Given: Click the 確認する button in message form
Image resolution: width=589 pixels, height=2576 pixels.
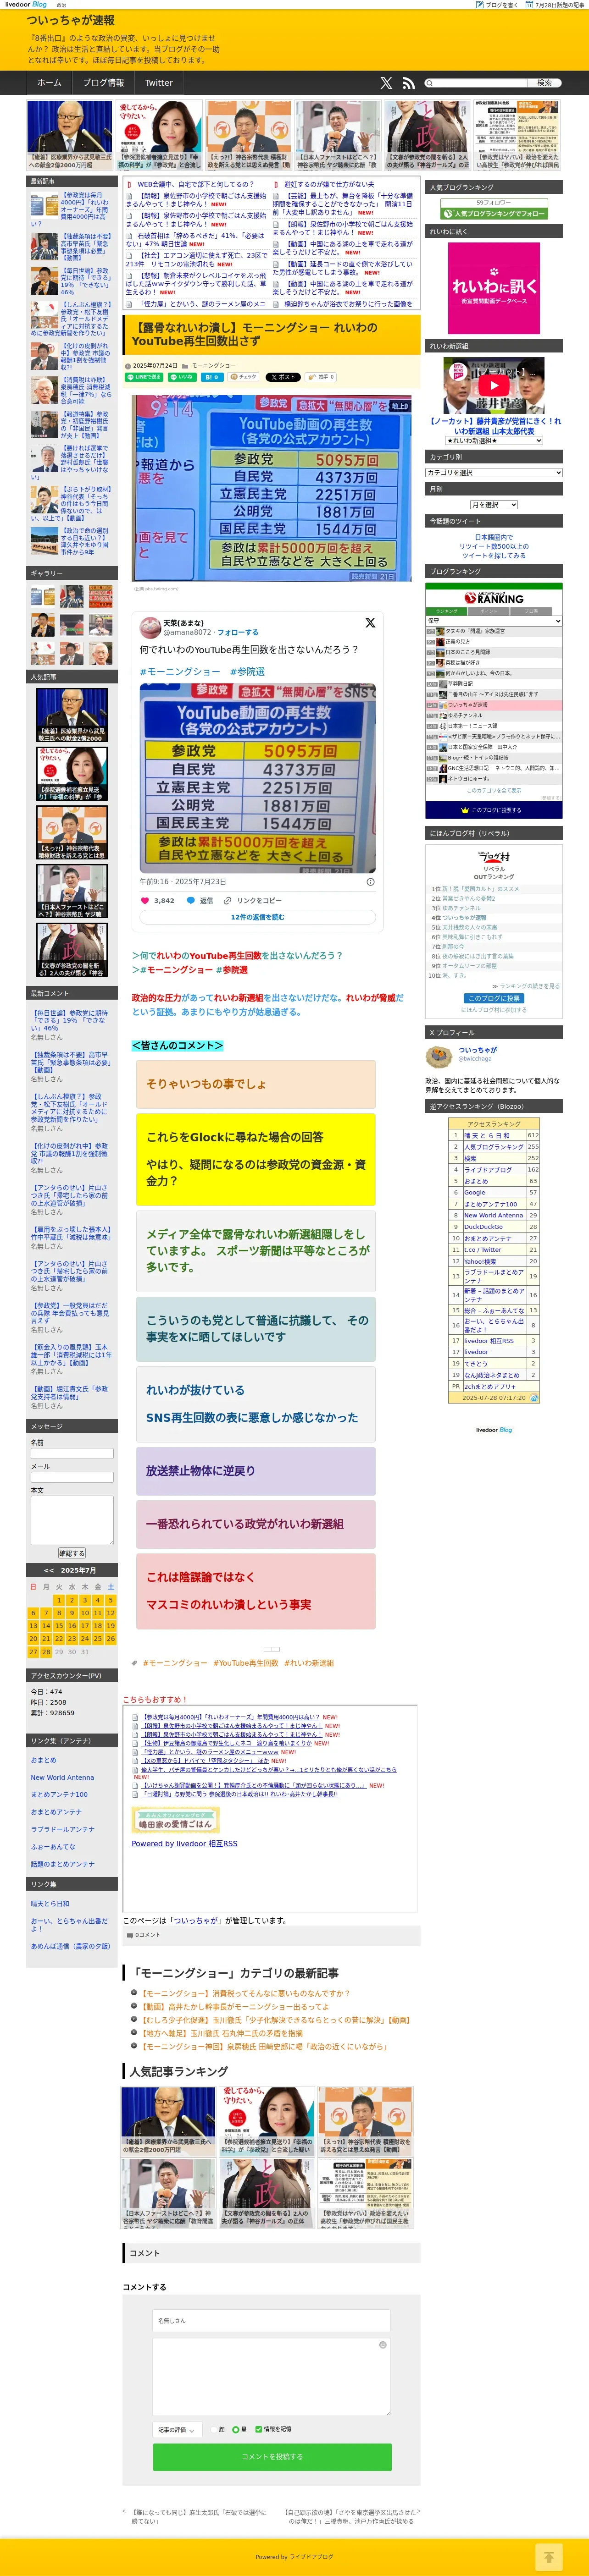Looking at the screenshot, I should click(71, 1554).
